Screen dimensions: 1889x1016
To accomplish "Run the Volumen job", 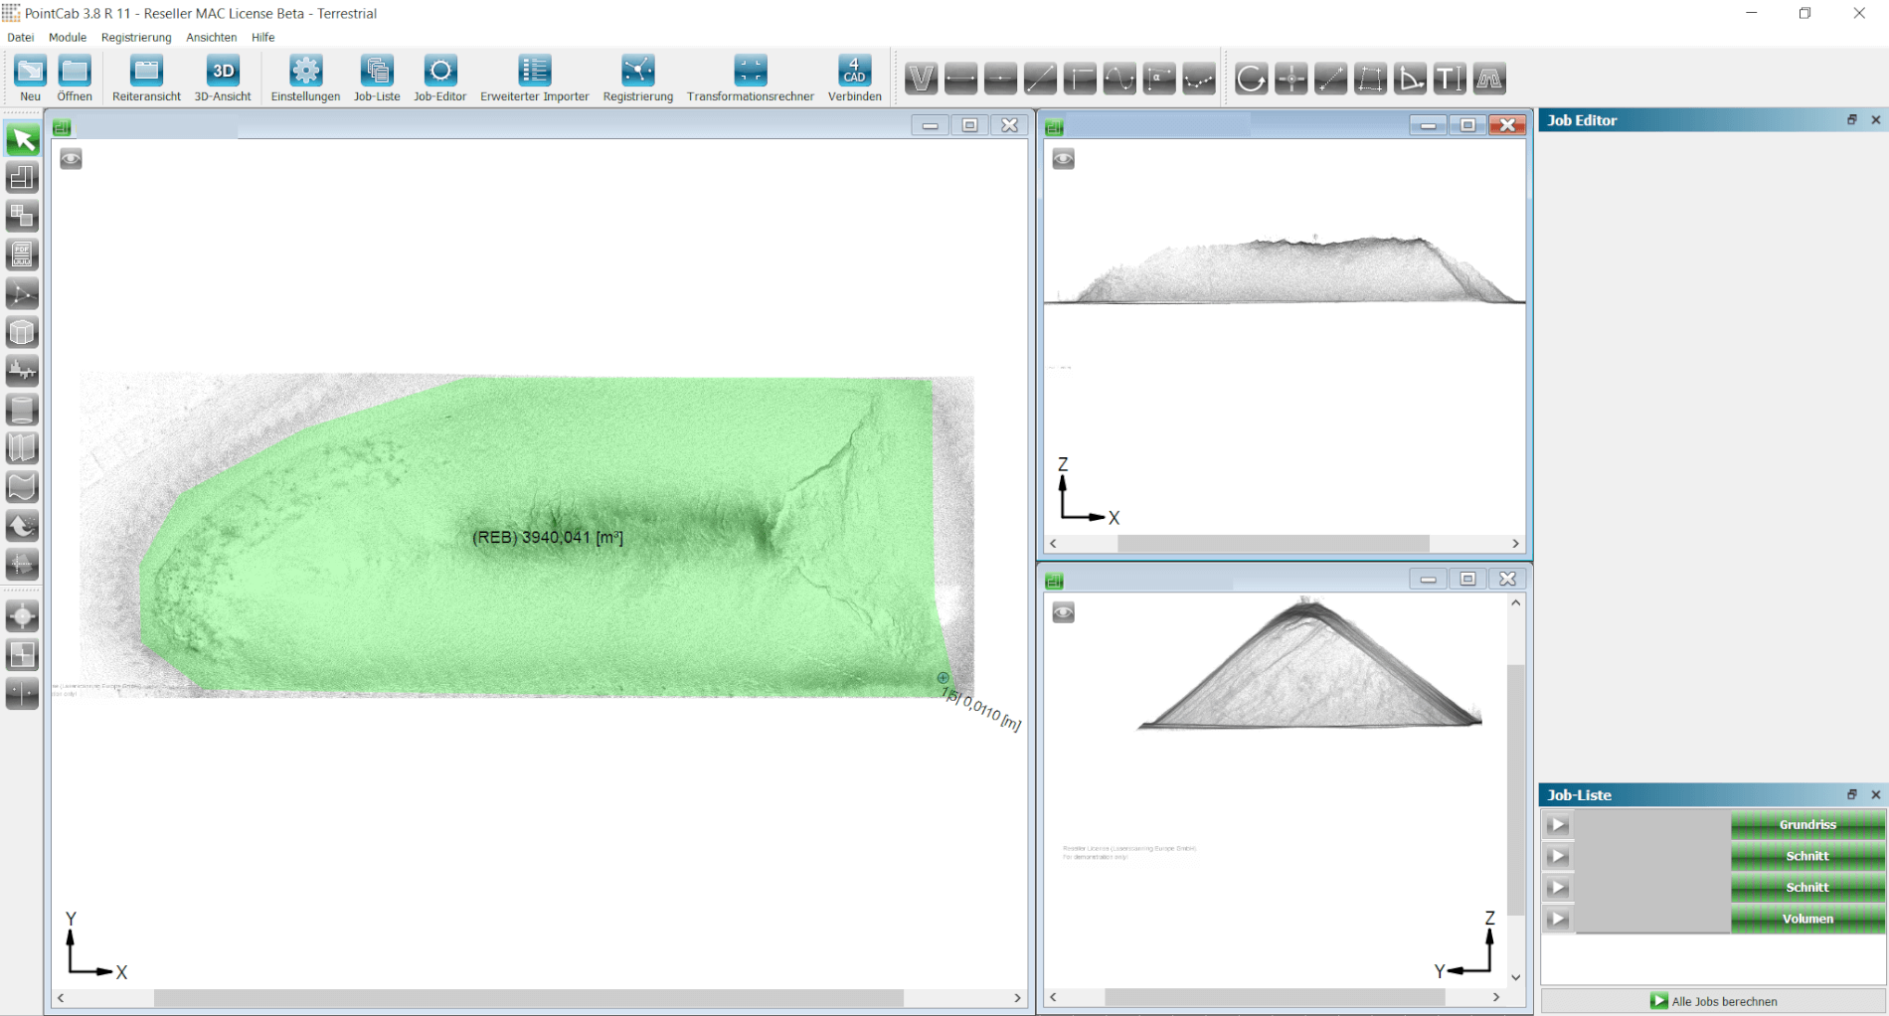I will 1558,919.
